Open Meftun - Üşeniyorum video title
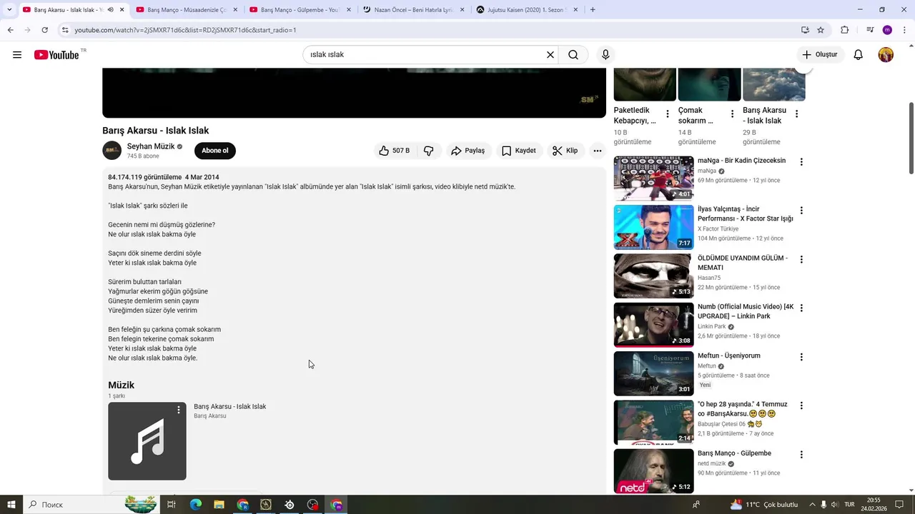The height and width of the screenshot is (514, 915). click(x=729, y=356)
